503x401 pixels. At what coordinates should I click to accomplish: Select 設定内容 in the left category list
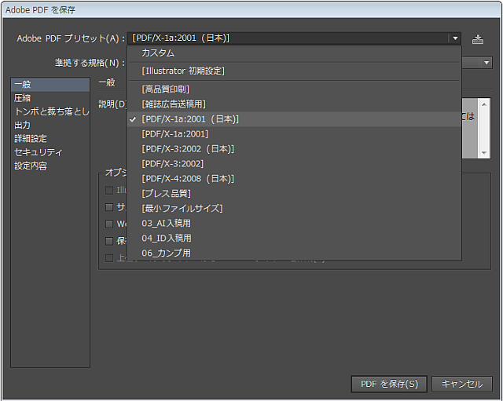point(50,166)
